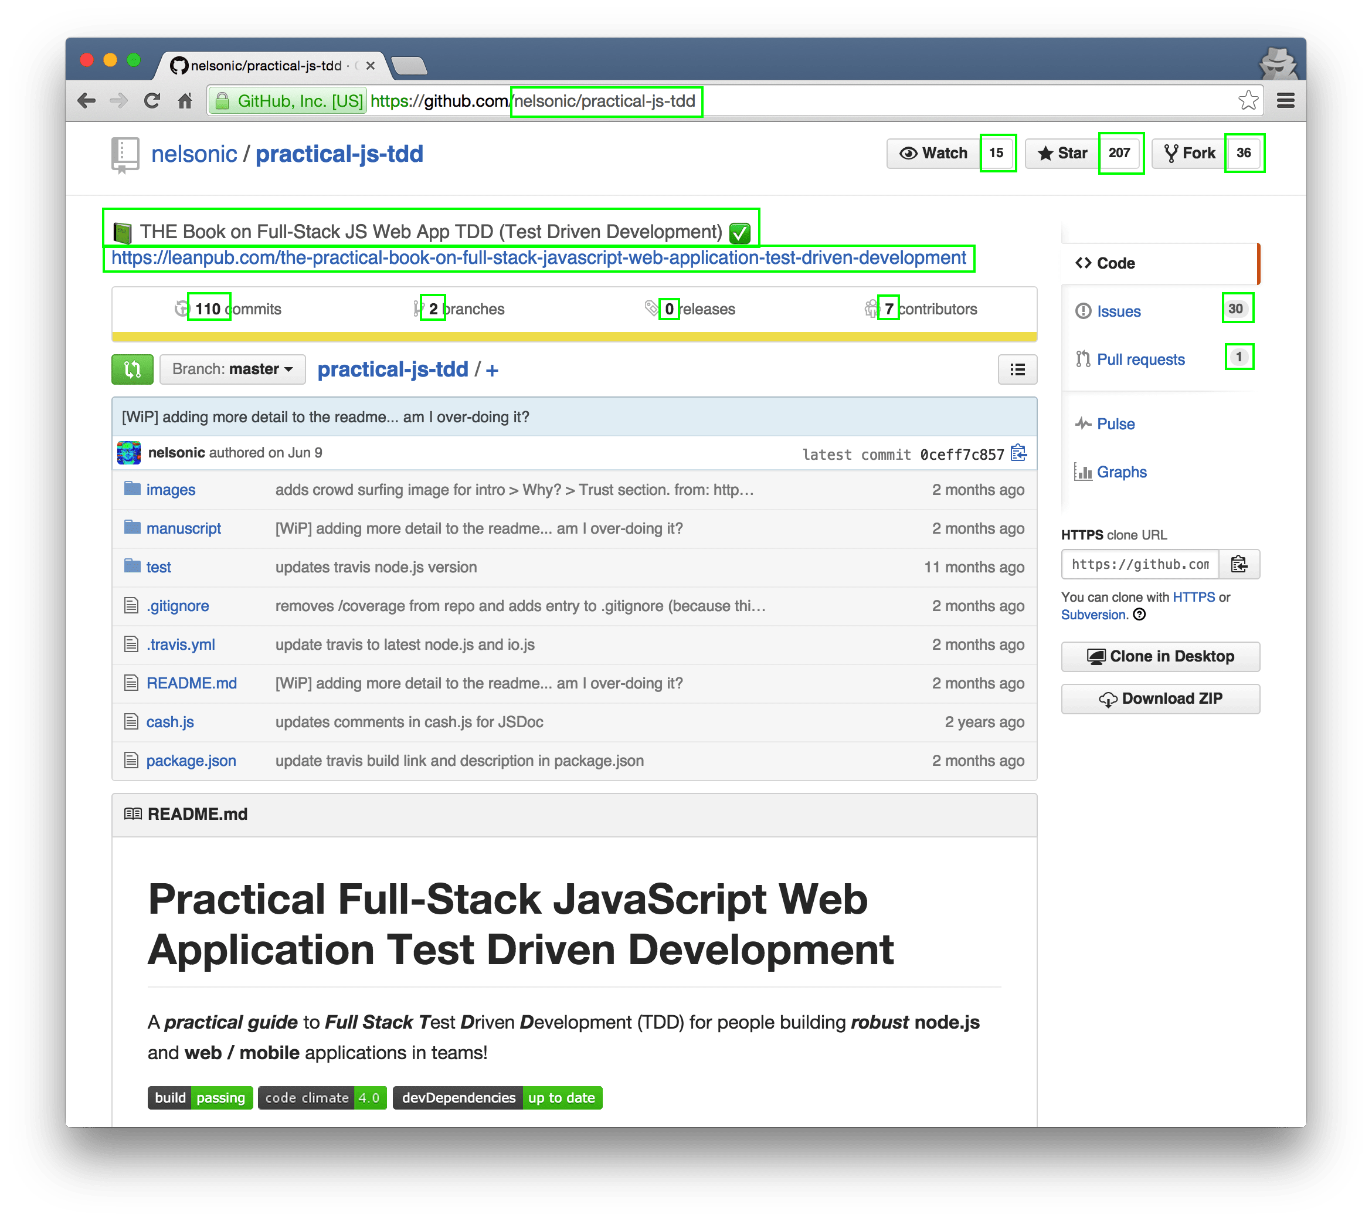
Task: Watch this repository
Action: 933,153
